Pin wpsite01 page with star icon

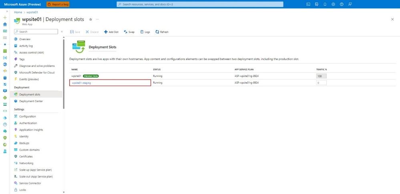pyautogui.click(x=90, y=19)
